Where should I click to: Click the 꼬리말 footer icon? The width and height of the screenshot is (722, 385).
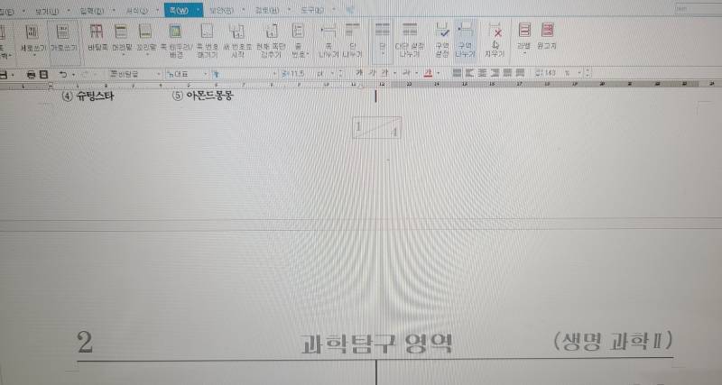point(145,32)
